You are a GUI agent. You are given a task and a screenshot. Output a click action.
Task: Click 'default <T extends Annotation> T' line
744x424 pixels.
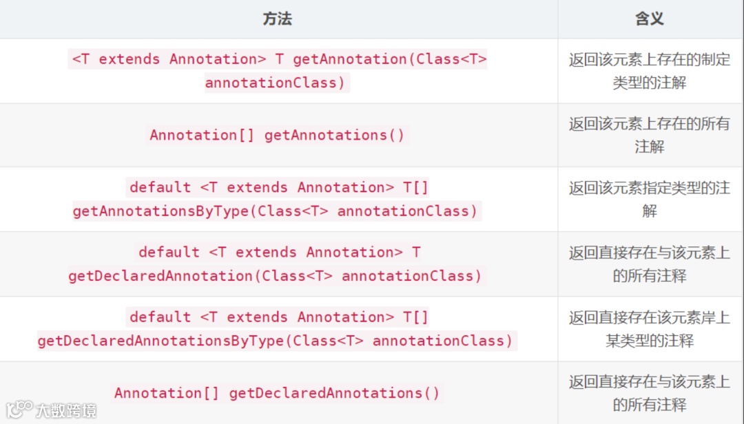tap(280, 253)
